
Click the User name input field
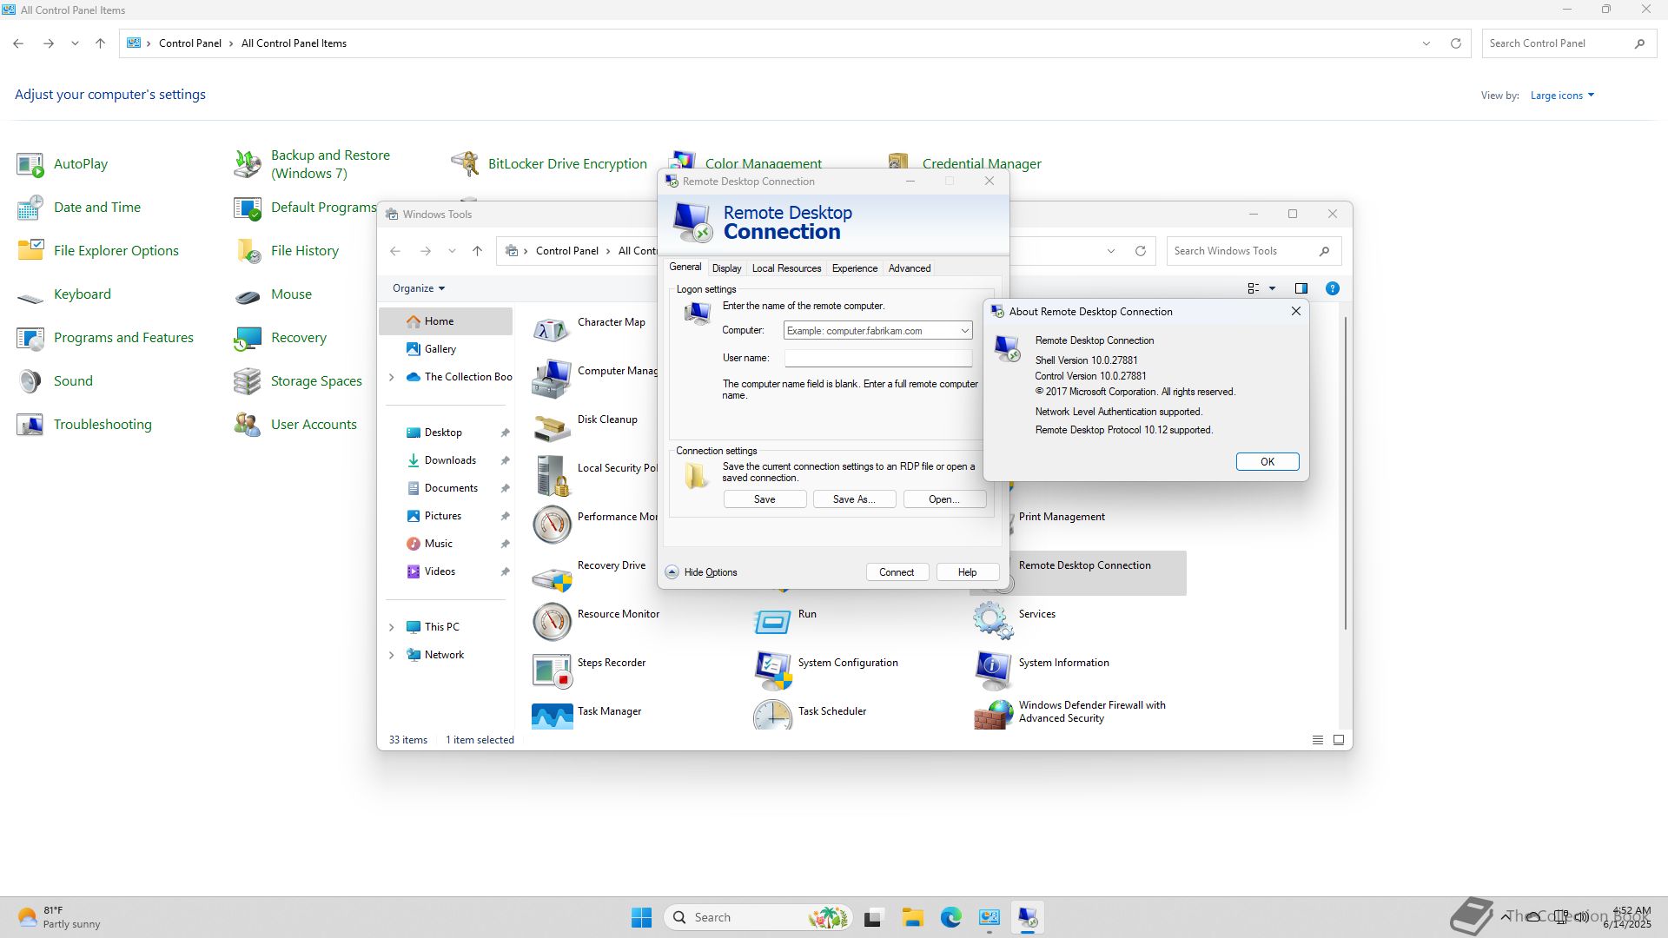pyautogui.click(x=877, y=358)
